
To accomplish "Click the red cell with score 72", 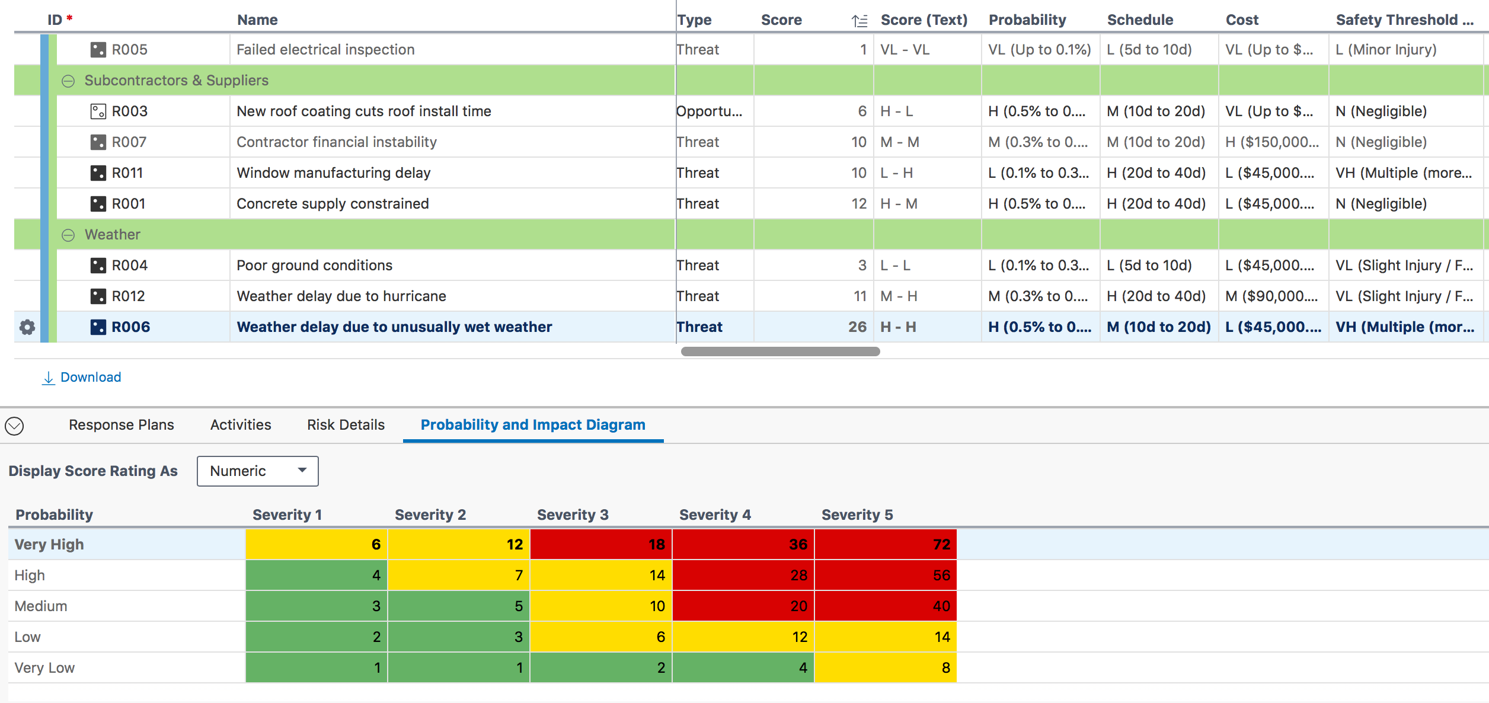I will [x=885, y=544].
